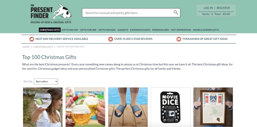
Task: Browse Experience Days category
Action: coord(140,30)
